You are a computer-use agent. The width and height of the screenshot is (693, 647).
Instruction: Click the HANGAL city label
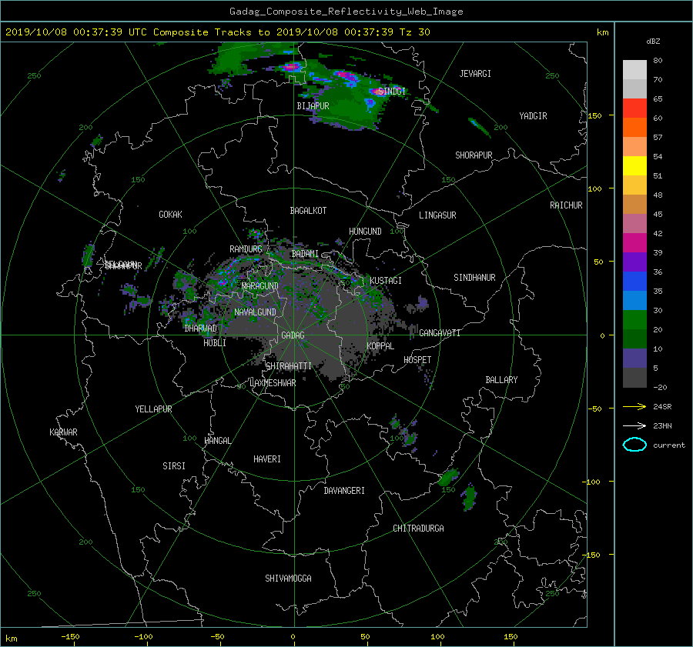(218, 441)
